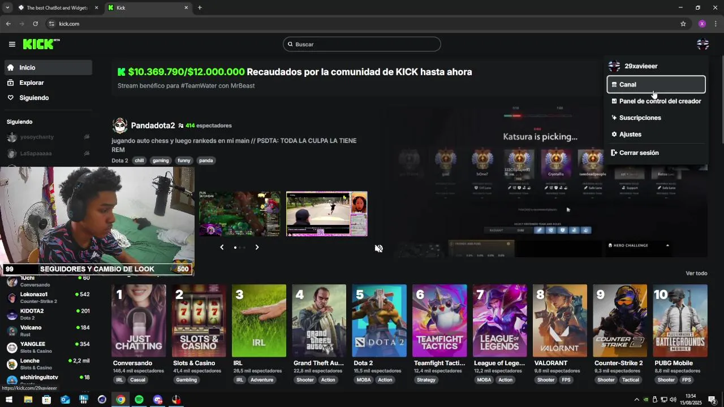The image size is (724, 407).
Task: Click 29xavieeer username in menu
Action: click(641, 66)
